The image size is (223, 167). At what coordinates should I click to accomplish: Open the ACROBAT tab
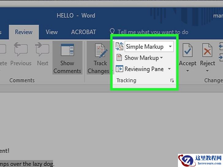click(84, 32)
